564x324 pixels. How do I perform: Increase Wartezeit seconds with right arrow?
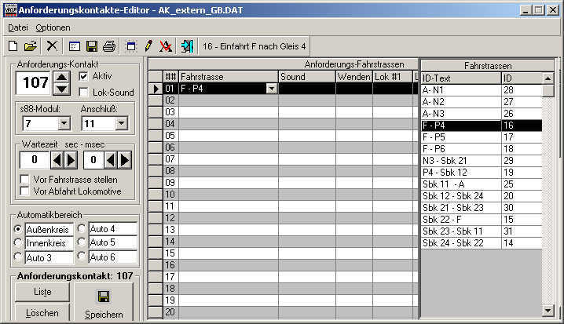point(71,160)
